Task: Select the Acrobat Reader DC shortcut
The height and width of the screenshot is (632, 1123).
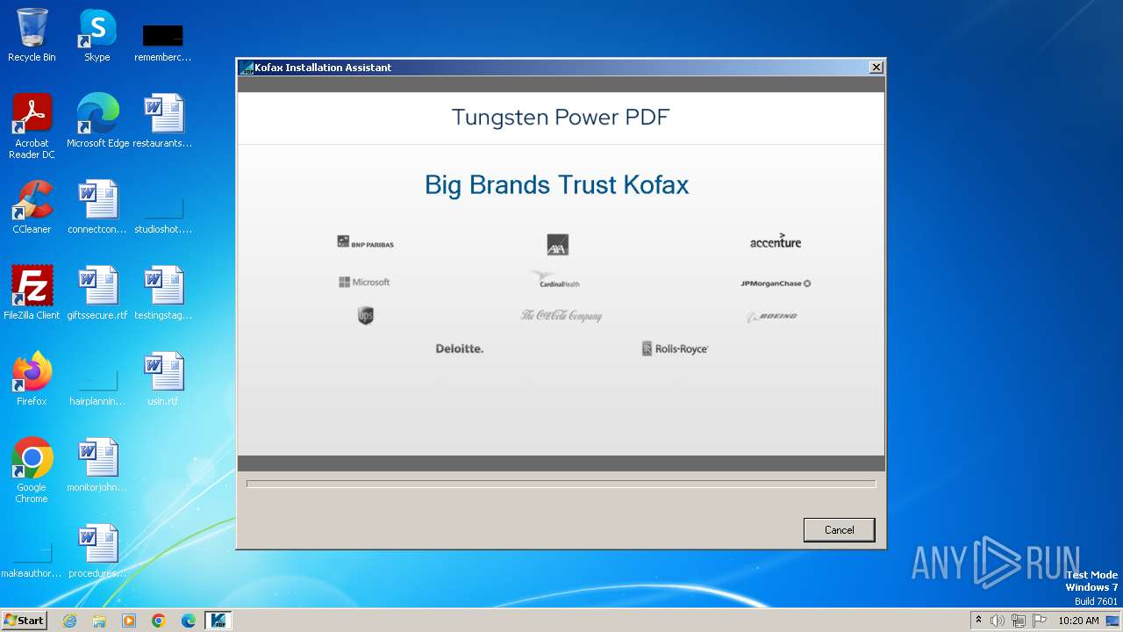Action: pyautogui.click(x=32, y=126)
